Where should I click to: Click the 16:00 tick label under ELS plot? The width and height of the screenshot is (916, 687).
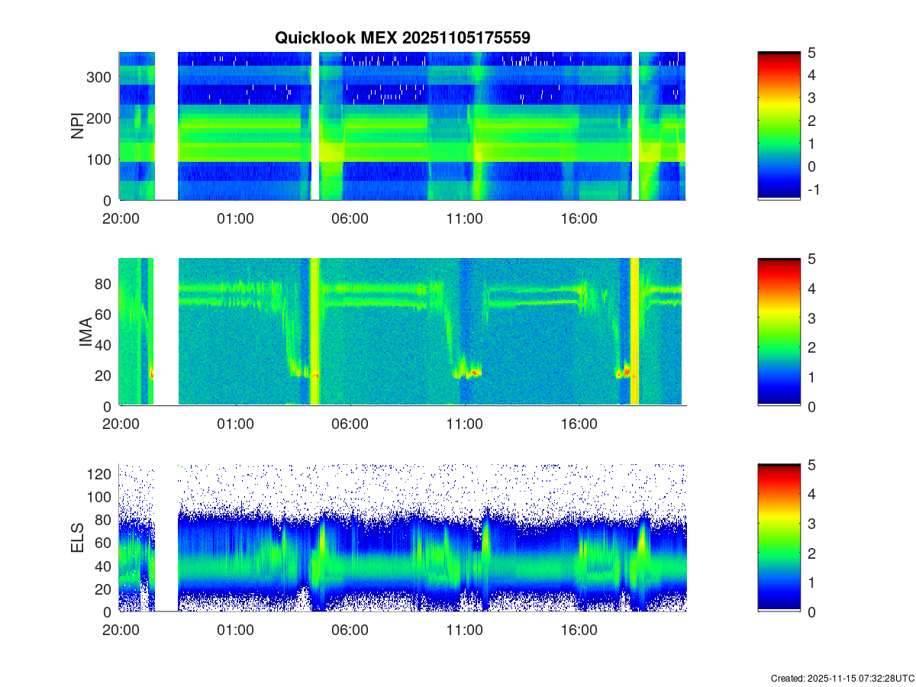(x=579, y=631)
